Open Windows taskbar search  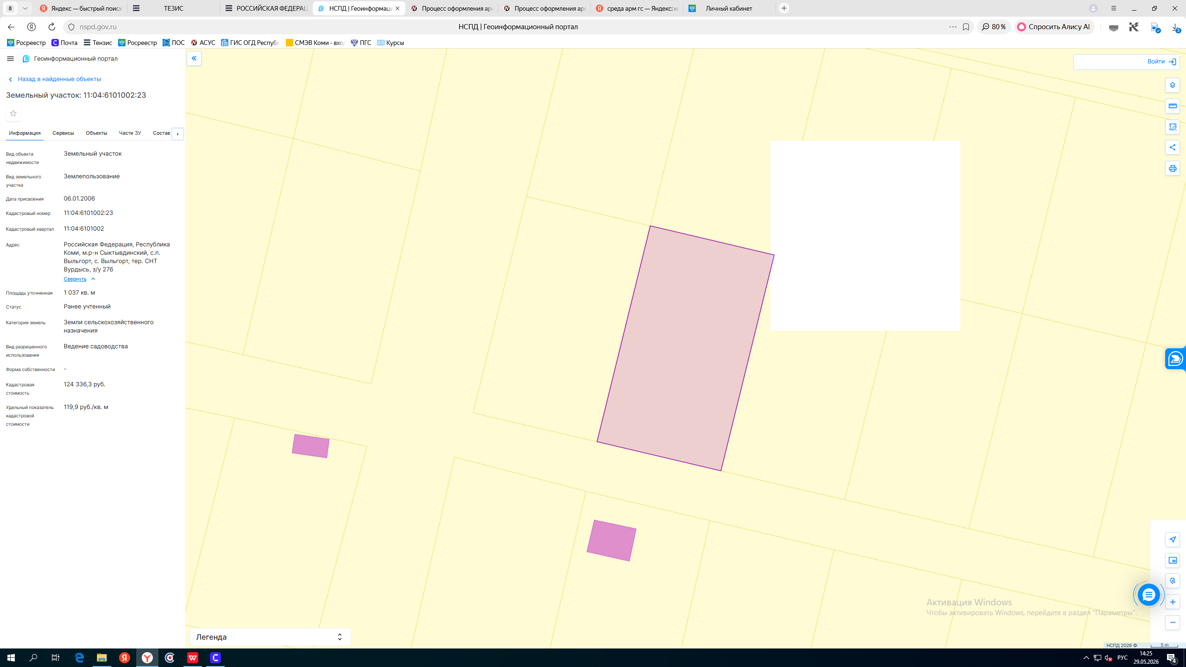[x=33, y=658]
